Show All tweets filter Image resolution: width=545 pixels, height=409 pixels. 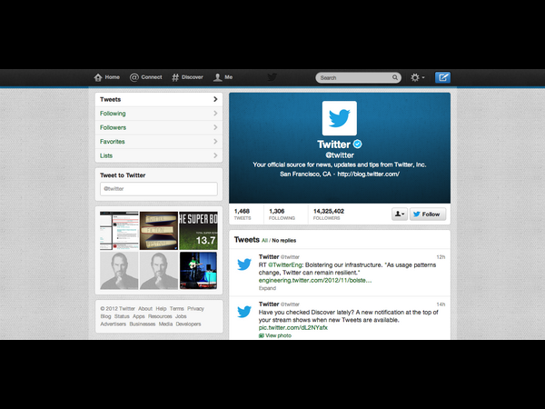[x=264, y=241]
